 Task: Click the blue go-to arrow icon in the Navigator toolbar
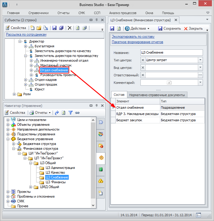coord(57,113)
